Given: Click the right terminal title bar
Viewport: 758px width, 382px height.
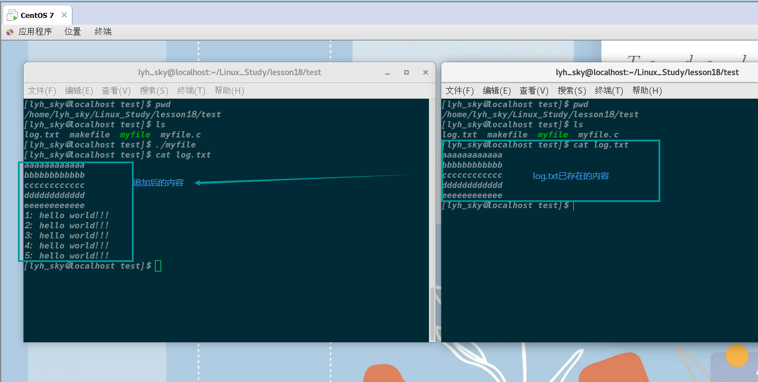Looking at the screenshot, I should [600, 72].
